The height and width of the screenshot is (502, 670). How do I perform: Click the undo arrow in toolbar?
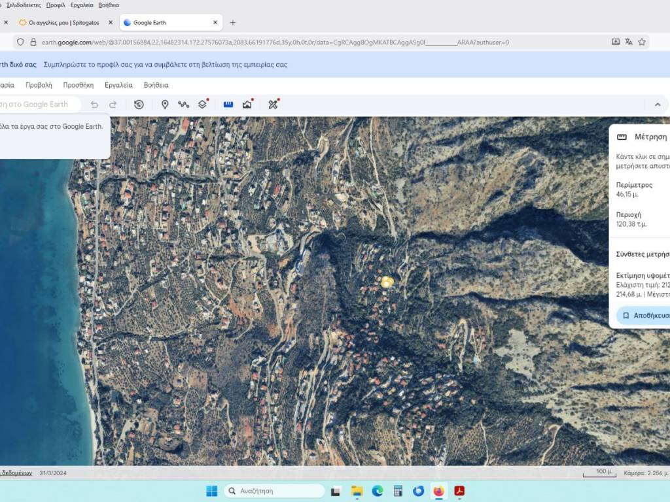coord(94,105)
